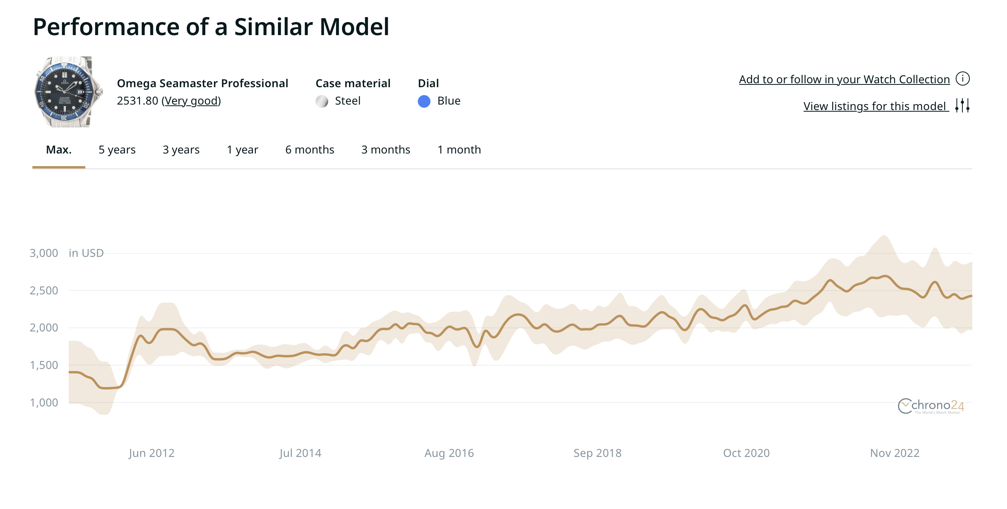Switch to the 5 years tab
This screenshot has width=1007, height=509.
tap(117, 150)
